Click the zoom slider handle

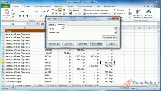147,88
